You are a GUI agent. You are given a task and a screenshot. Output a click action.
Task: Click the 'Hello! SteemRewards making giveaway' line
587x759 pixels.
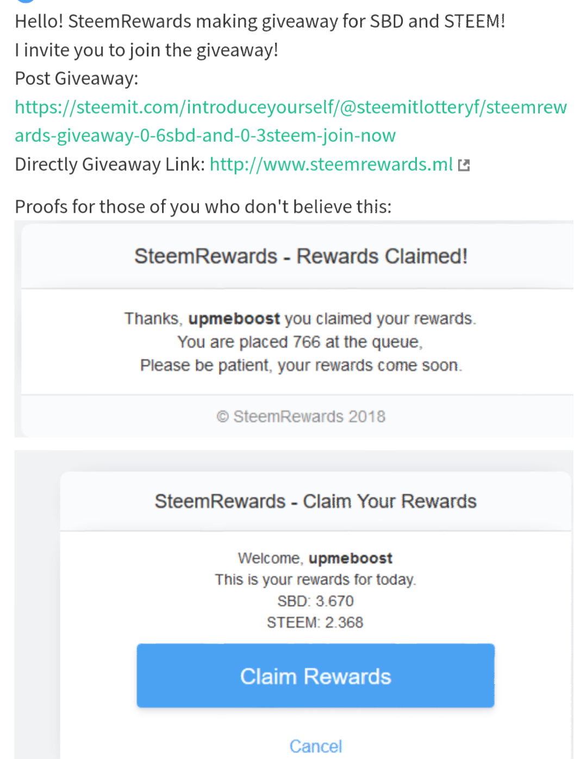(260, 22)
